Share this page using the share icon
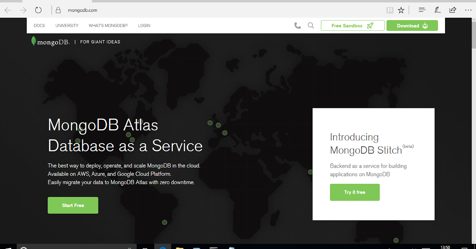The height and width of the screenshot is (249, 476). click(453, 10)
